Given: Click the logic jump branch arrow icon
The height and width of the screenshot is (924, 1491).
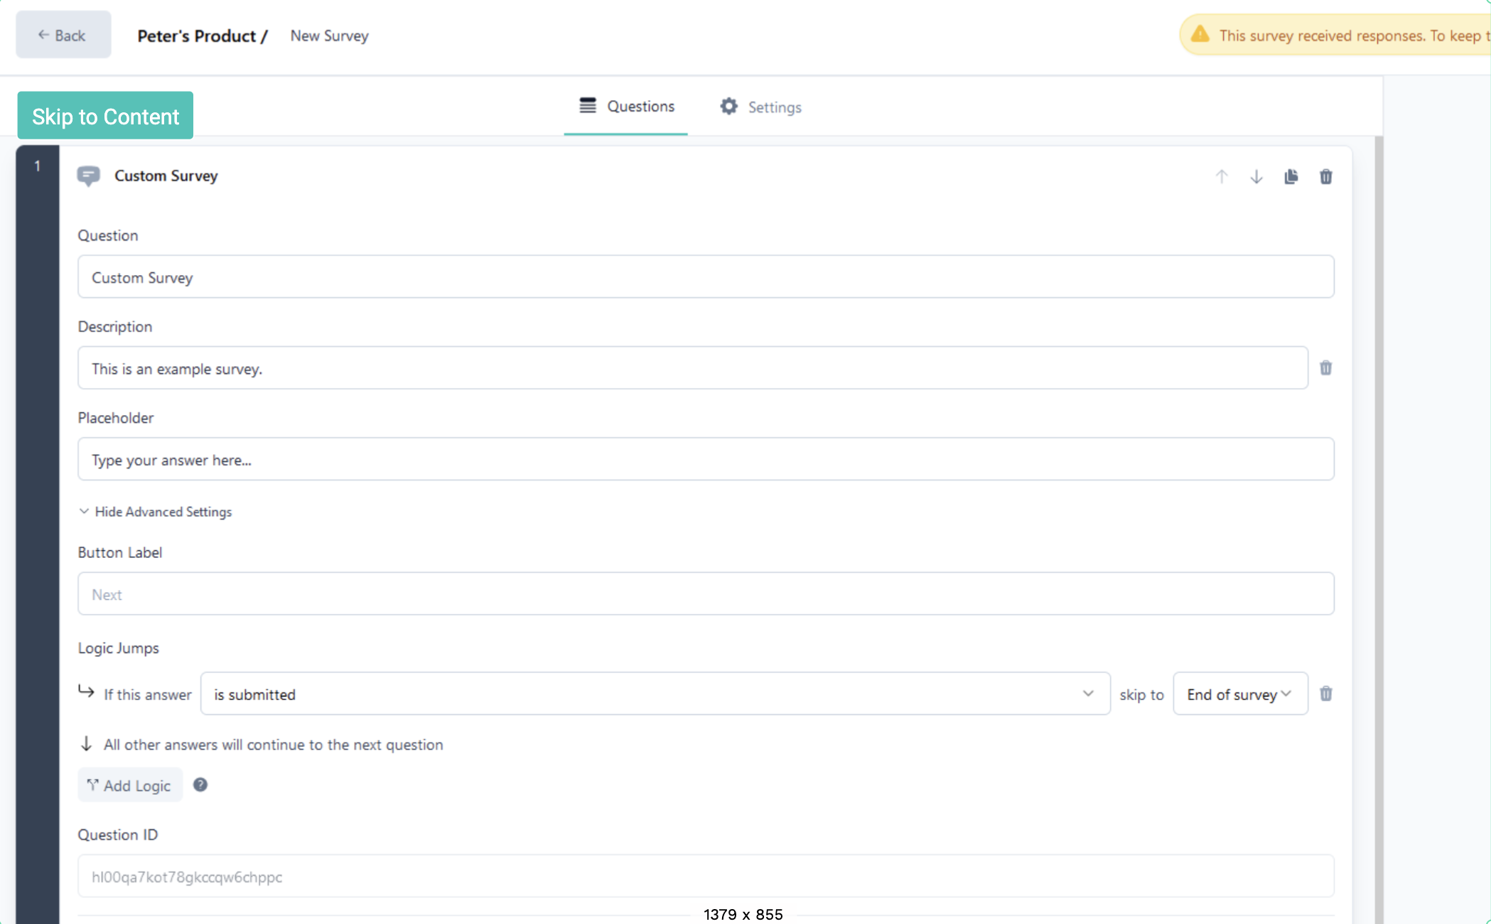Looking at the screenshot, I should (85, 692).
